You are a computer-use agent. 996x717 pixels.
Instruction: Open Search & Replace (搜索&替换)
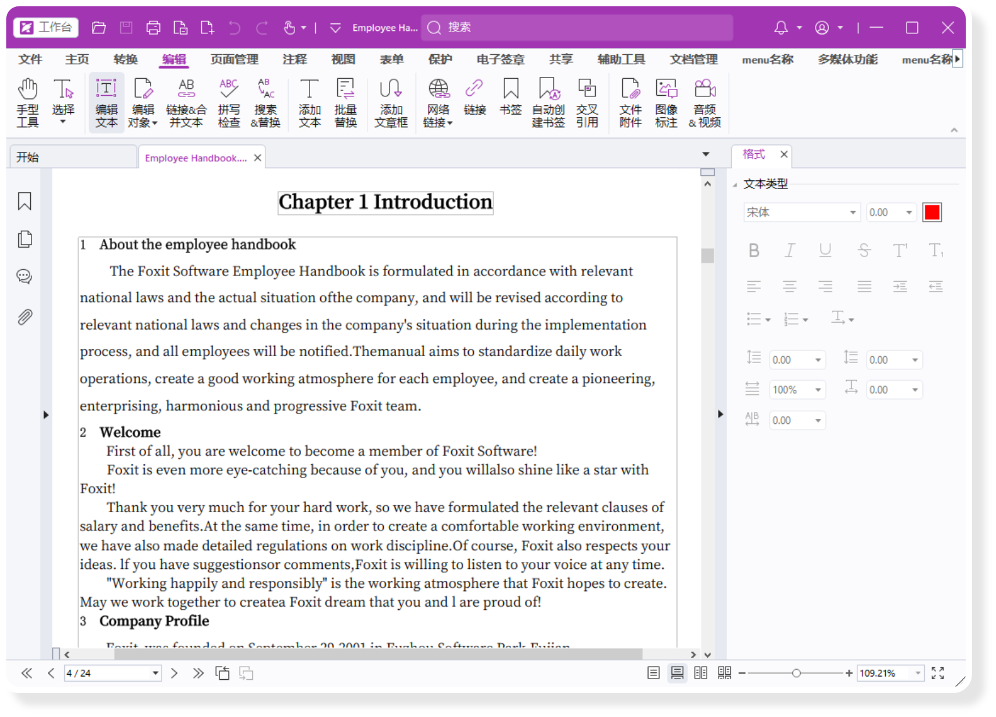(x=265, y=103)
